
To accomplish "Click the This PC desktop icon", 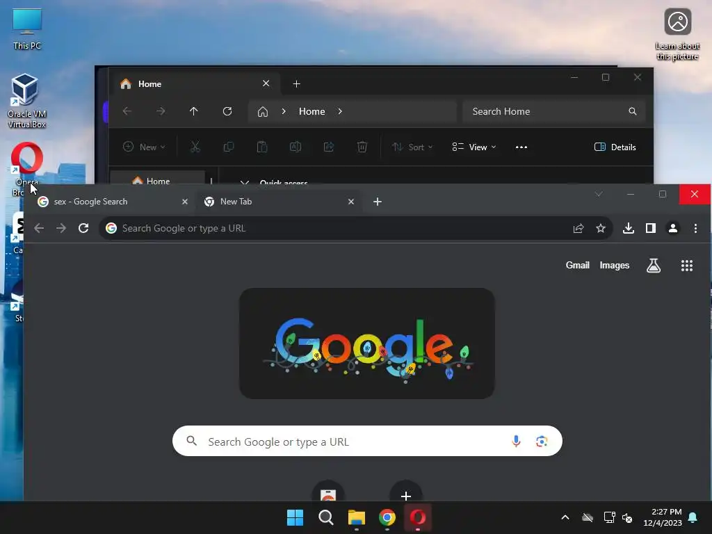I will coord(27,29).
